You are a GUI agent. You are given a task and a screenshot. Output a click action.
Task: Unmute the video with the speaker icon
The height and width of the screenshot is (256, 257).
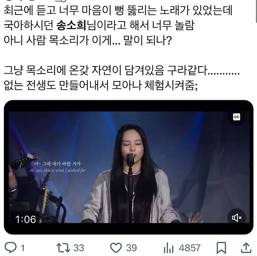coord(237,218)
